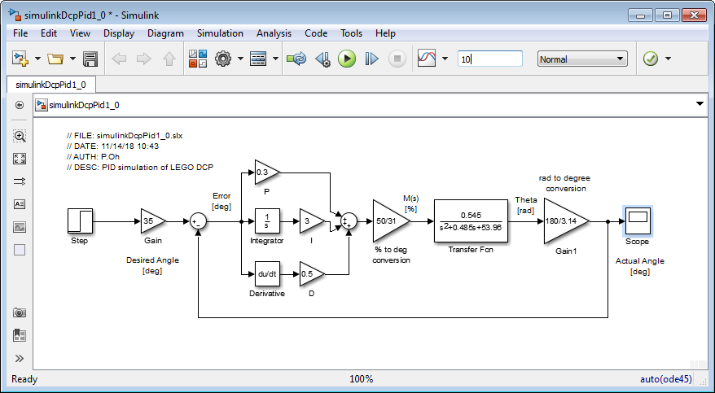Select the Annotation text palette icon

point(20,204)
